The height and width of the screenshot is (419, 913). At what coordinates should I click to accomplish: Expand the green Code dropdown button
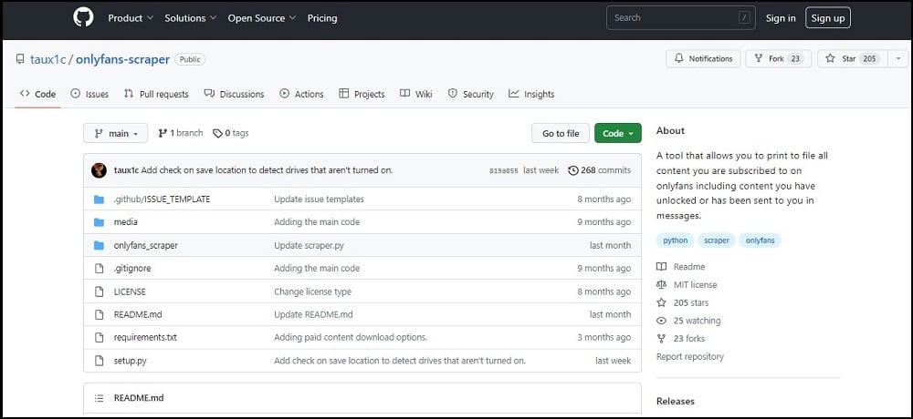(x=618, y=133)
